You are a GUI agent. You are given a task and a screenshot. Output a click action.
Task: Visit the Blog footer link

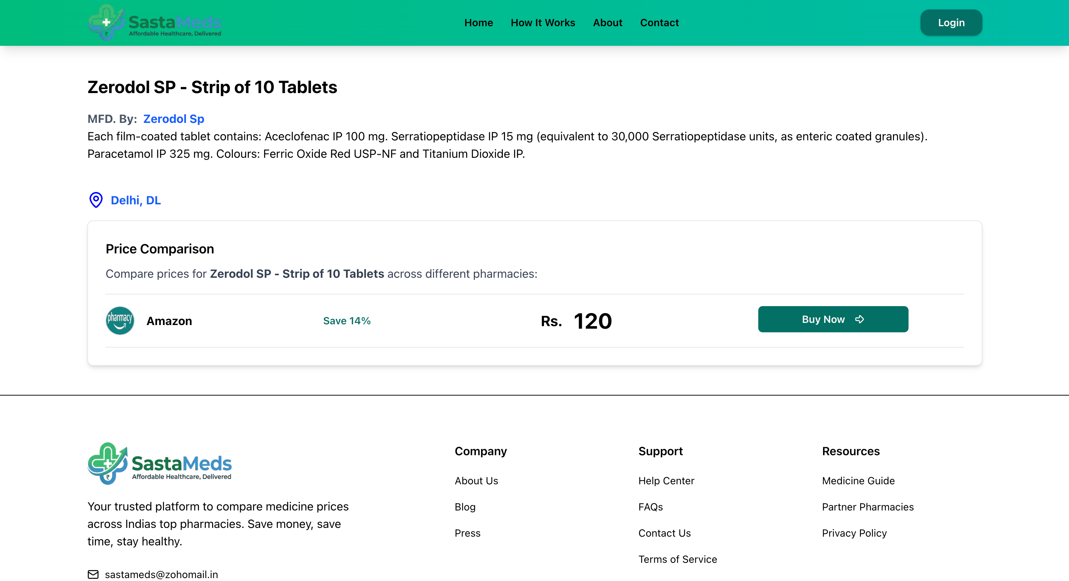click(x=465, y=507)
